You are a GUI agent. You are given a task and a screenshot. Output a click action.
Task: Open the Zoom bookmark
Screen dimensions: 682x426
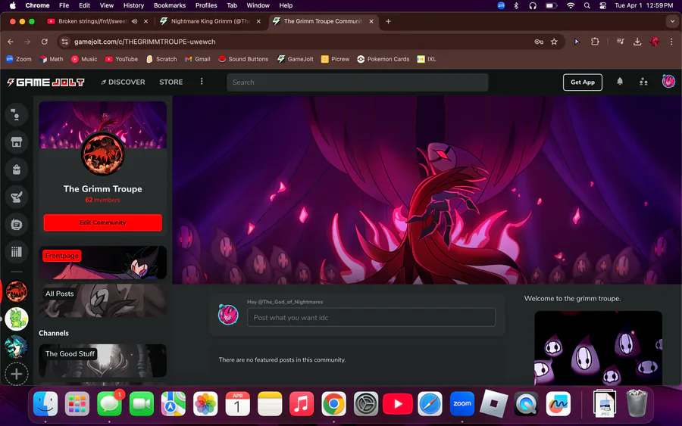(19, 59)
